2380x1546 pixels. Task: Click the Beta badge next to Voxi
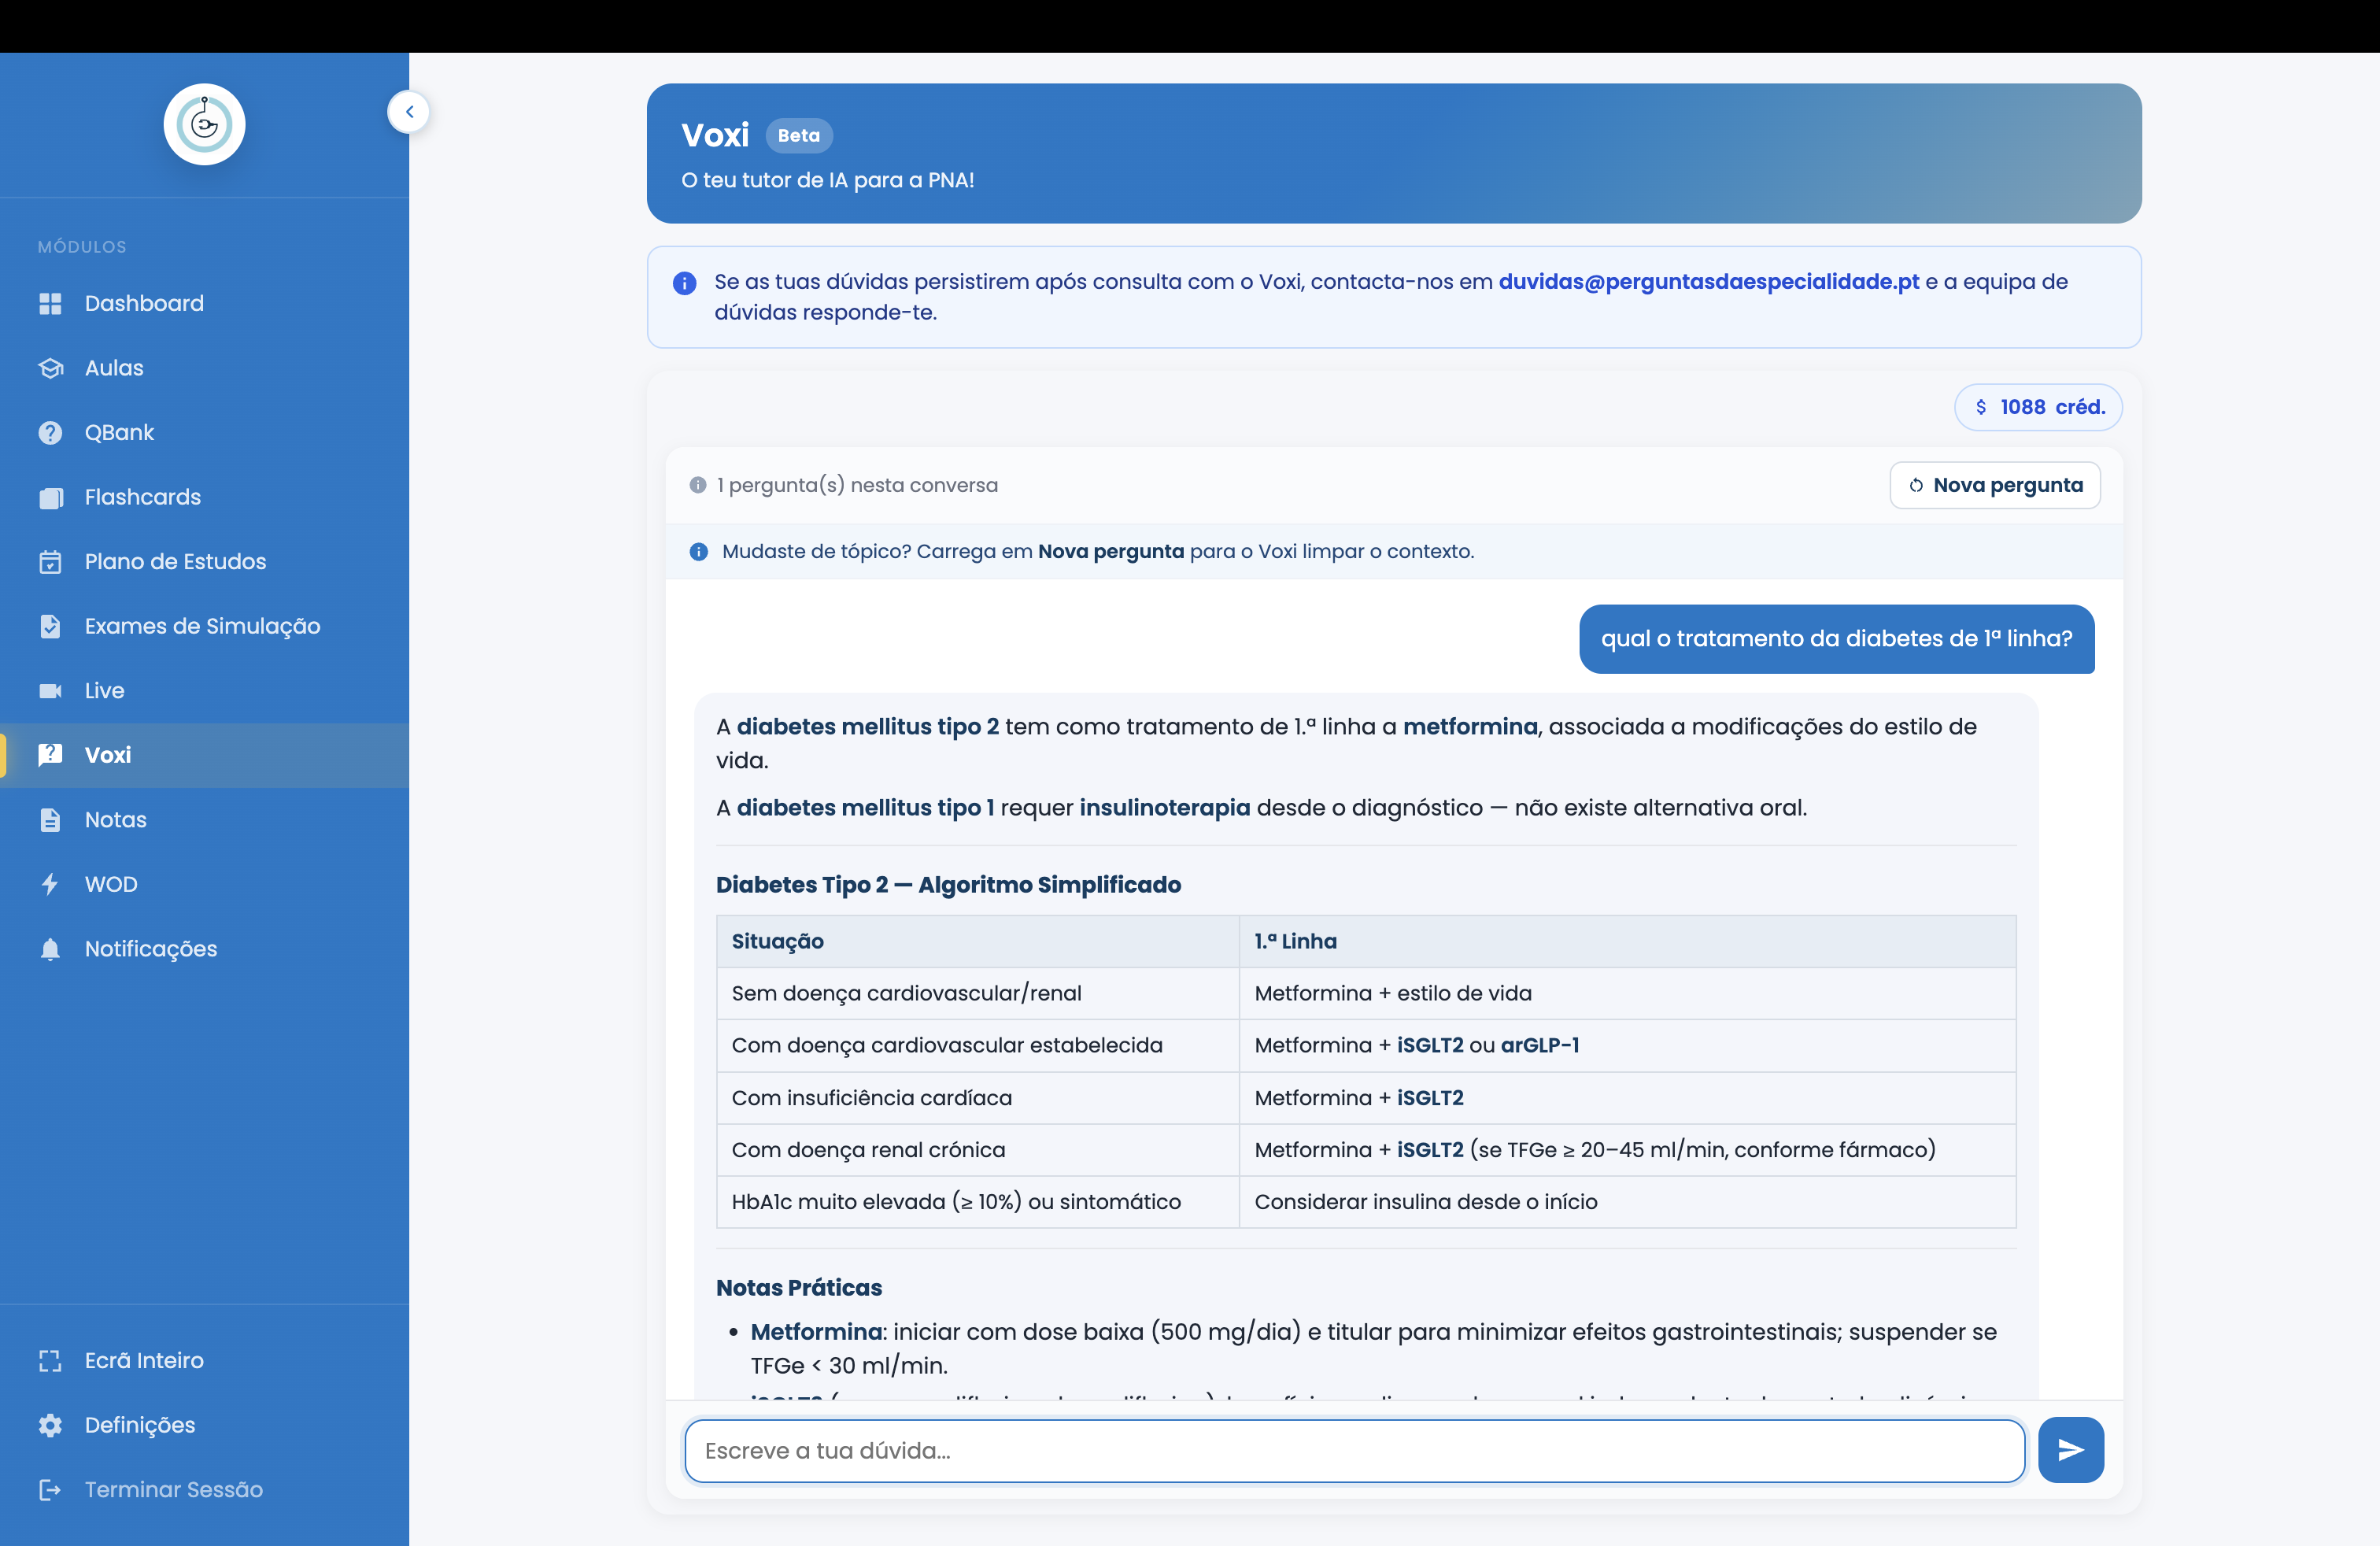pos(799,136)
